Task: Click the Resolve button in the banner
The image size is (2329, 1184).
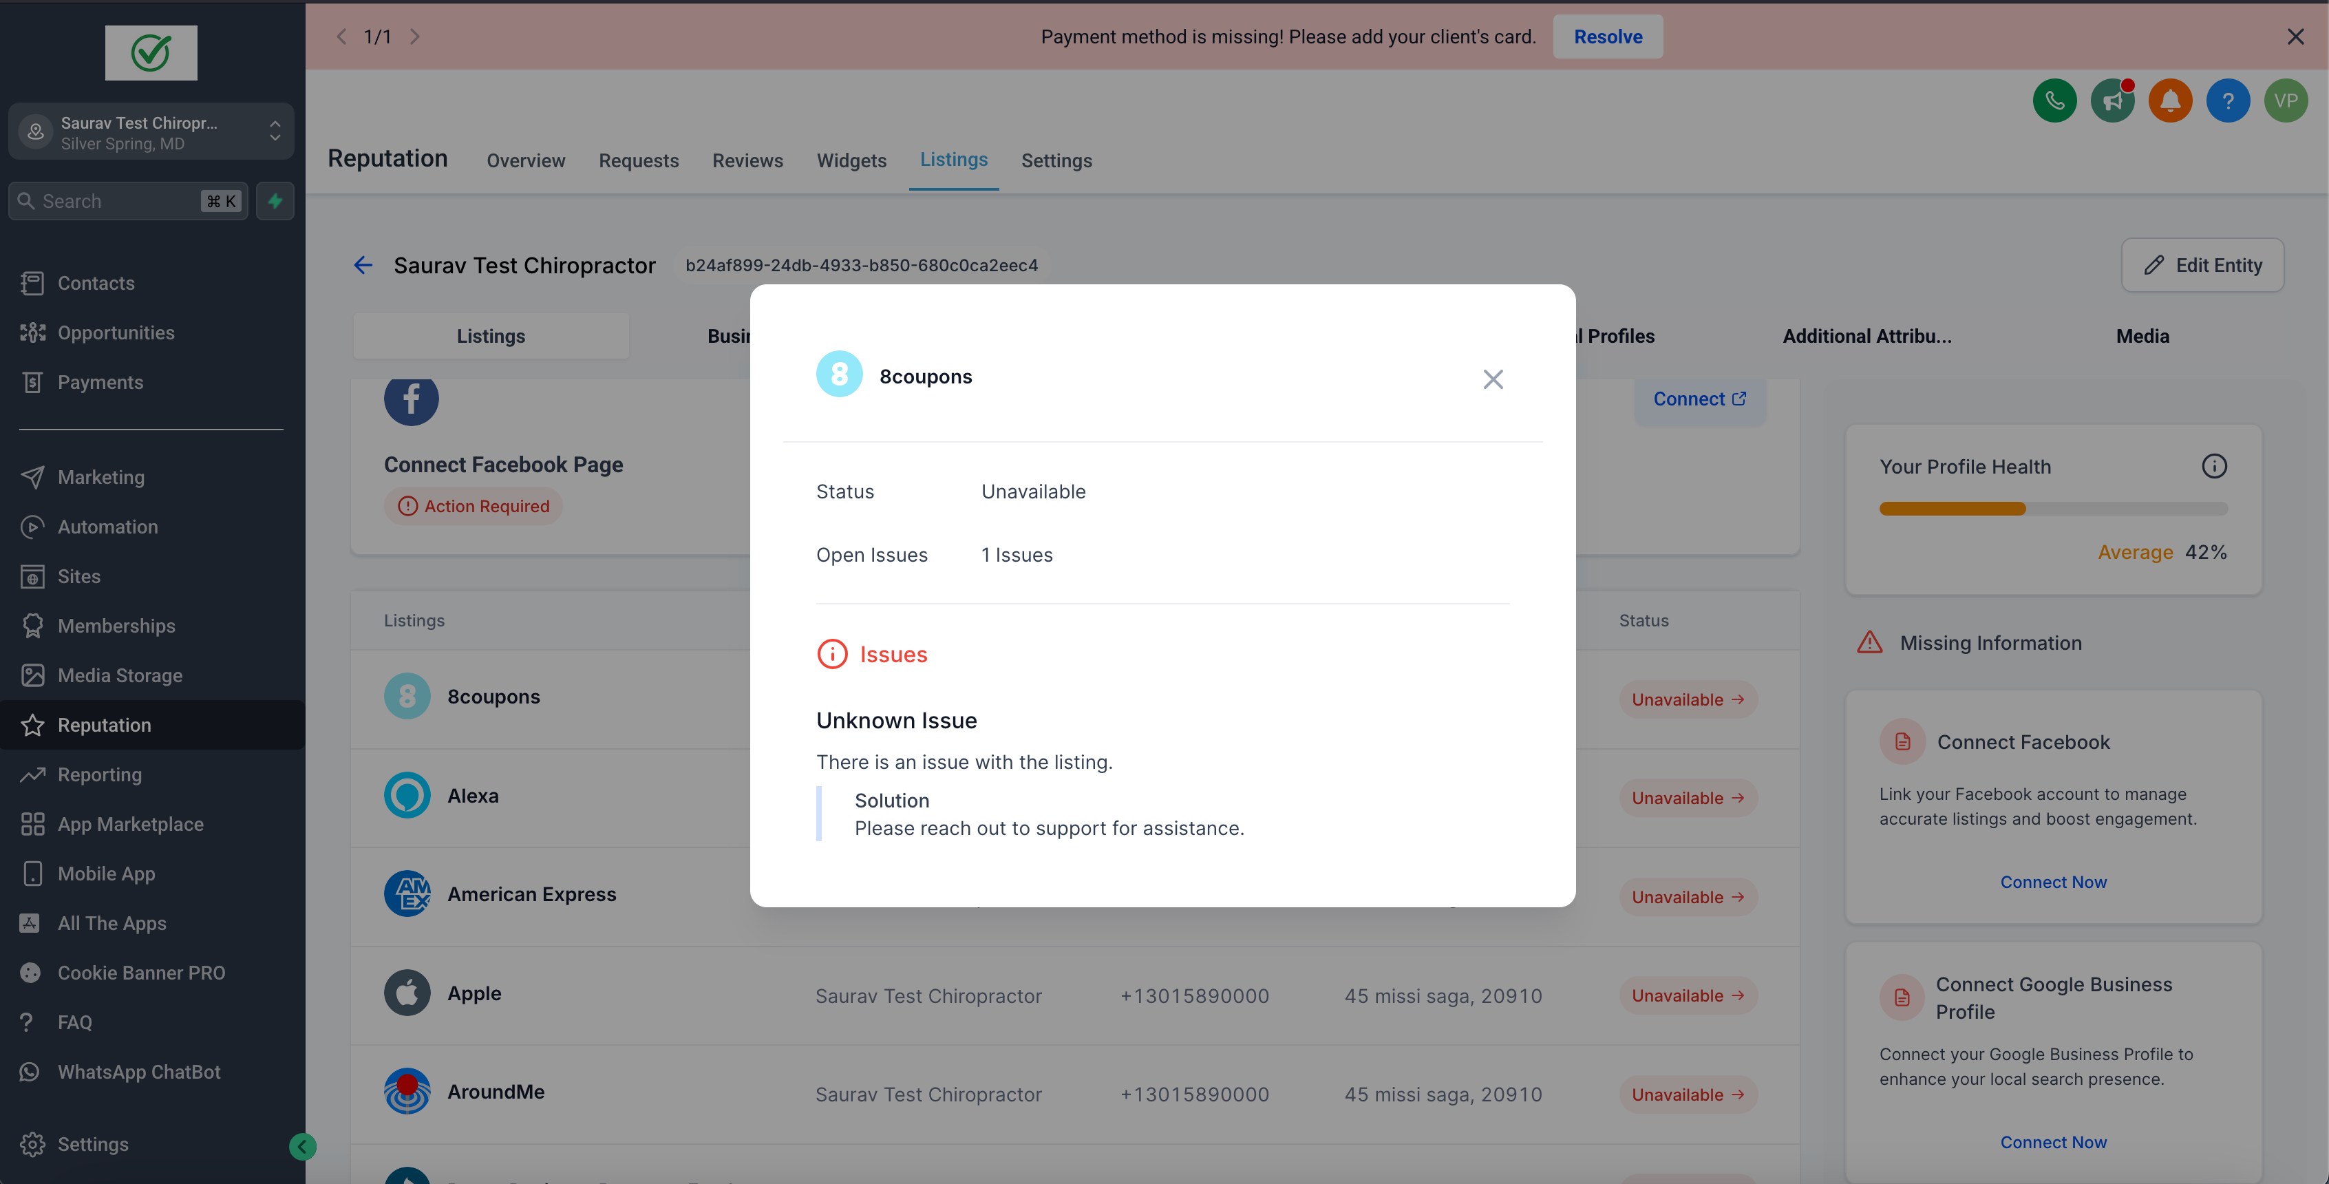Action: click(1606, 36)
